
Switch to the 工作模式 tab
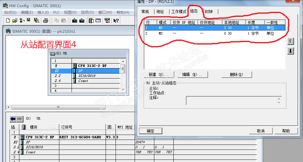(x=179, y=12)
